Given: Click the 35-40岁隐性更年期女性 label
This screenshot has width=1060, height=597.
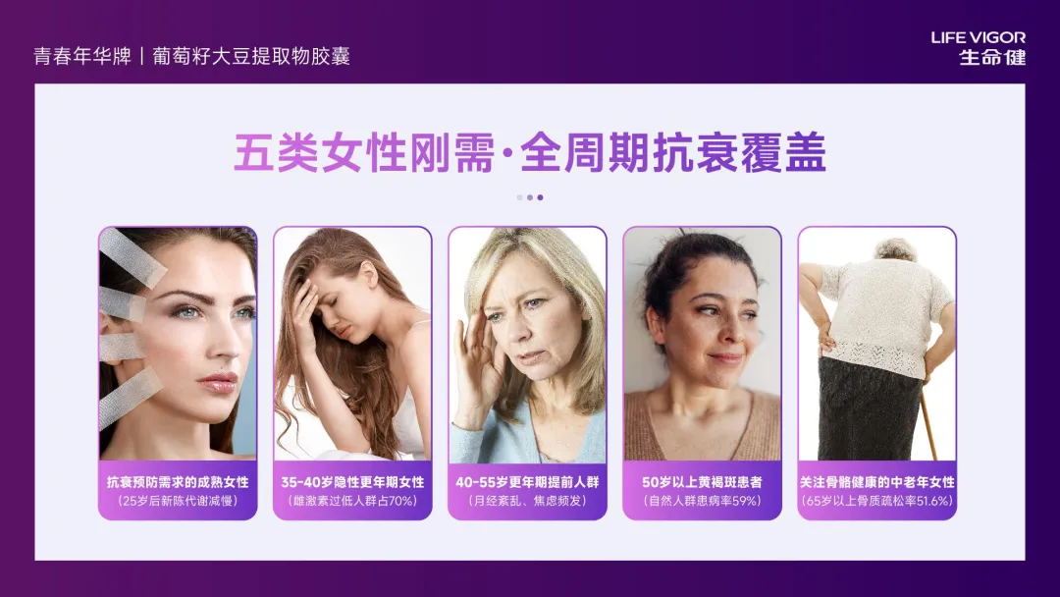Looking at the screenshot, I should pyautogui.click(x=352, y=482).
